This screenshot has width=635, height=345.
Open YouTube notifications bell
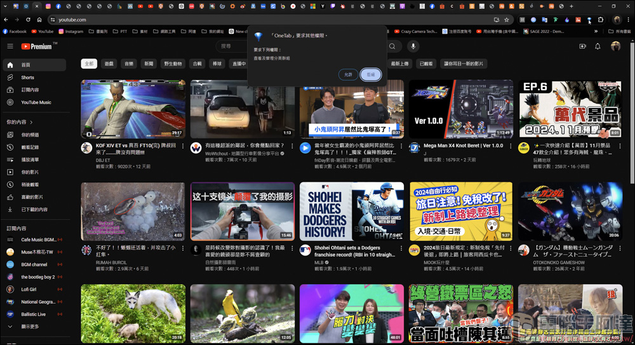(x=598, y=46)
